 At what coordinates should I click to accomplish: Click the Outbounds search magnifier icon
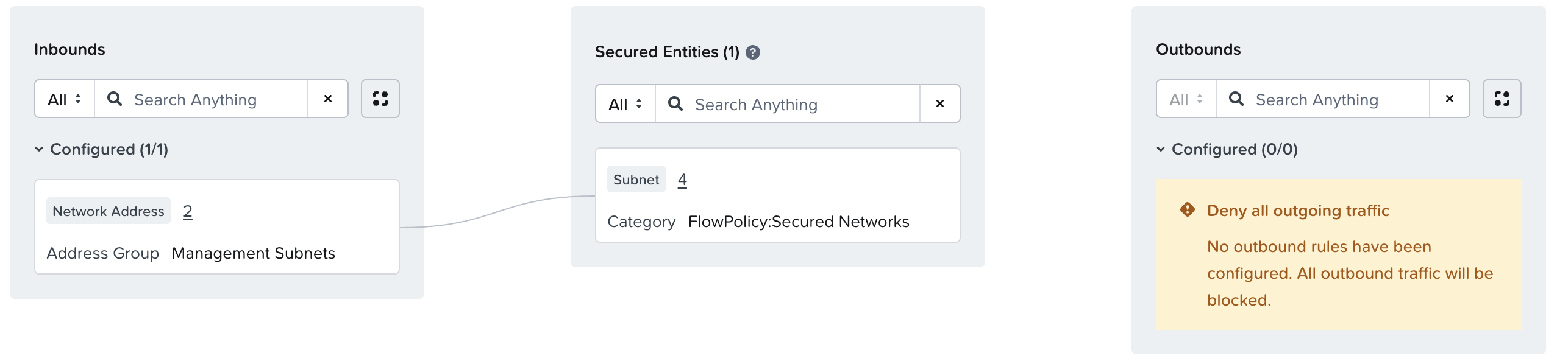point(1236,99)
